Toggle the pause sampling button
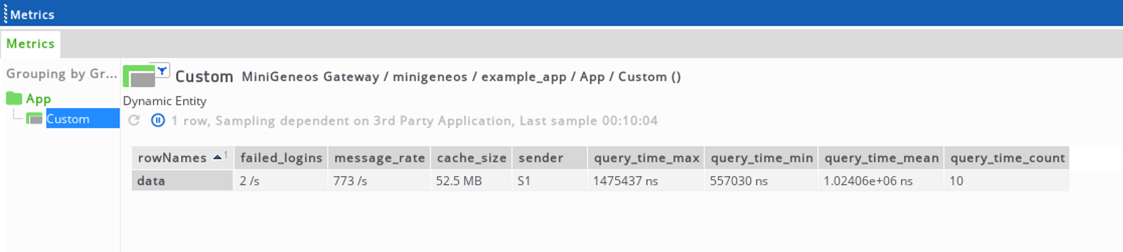Image resolution: width=1123 pixels, height=252 pixels. tap(158, 121)
